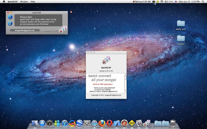Launch Safari from the Dock
The height and width of the screenshot is (129, 207).
(x=94, y=123)
